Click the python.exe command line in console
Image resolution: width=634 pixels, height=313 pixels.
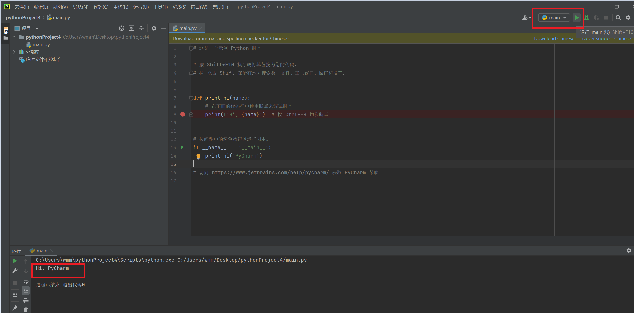[x=171, y=260]
